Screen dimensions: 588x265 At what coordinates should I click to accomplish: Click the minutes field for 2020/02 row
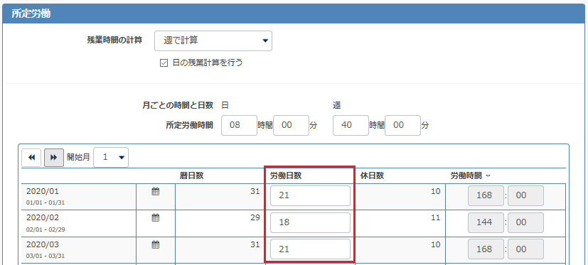pyautogui.click(x=525, y=222)
